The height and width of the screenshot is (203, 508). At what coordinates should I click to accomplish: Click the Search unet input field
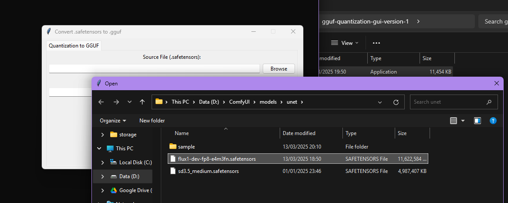click(449, 102)
